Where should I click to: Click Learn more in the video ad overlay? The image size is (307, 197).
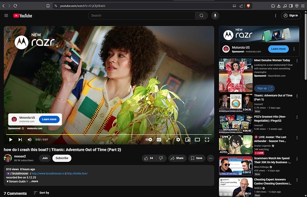49,119
